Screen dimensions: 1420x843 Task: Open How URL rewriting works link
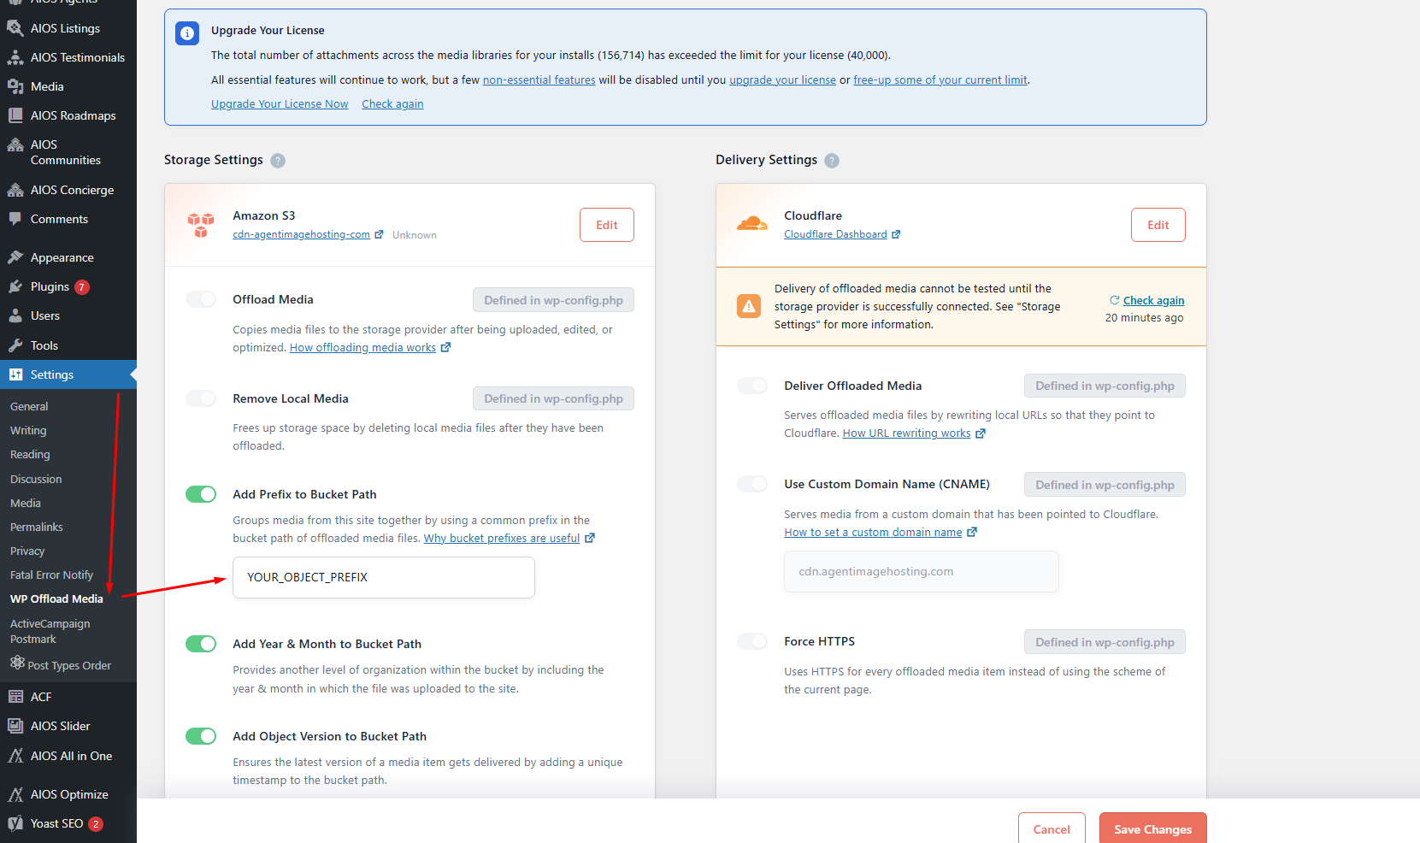point(907,433)
